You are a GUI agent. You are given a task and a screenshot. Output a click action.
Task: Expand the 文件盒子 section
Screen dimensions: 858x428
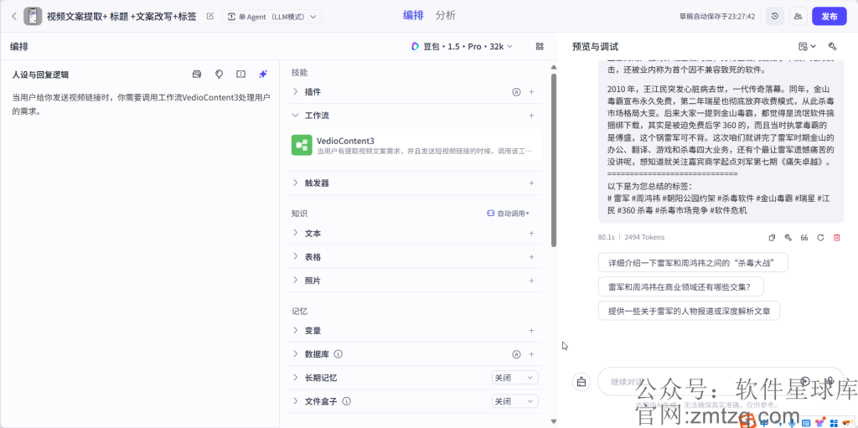click(296, 401)
